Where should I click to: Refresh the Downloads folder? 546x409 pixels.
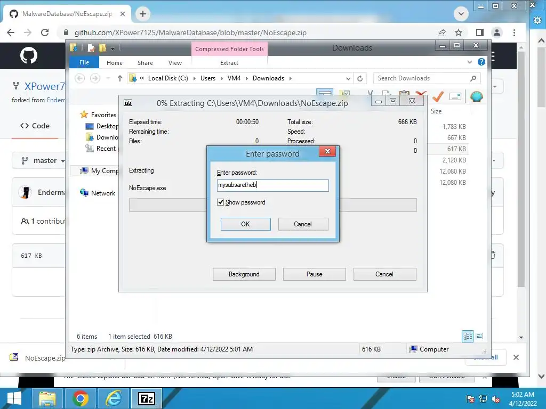click(360, 79)
